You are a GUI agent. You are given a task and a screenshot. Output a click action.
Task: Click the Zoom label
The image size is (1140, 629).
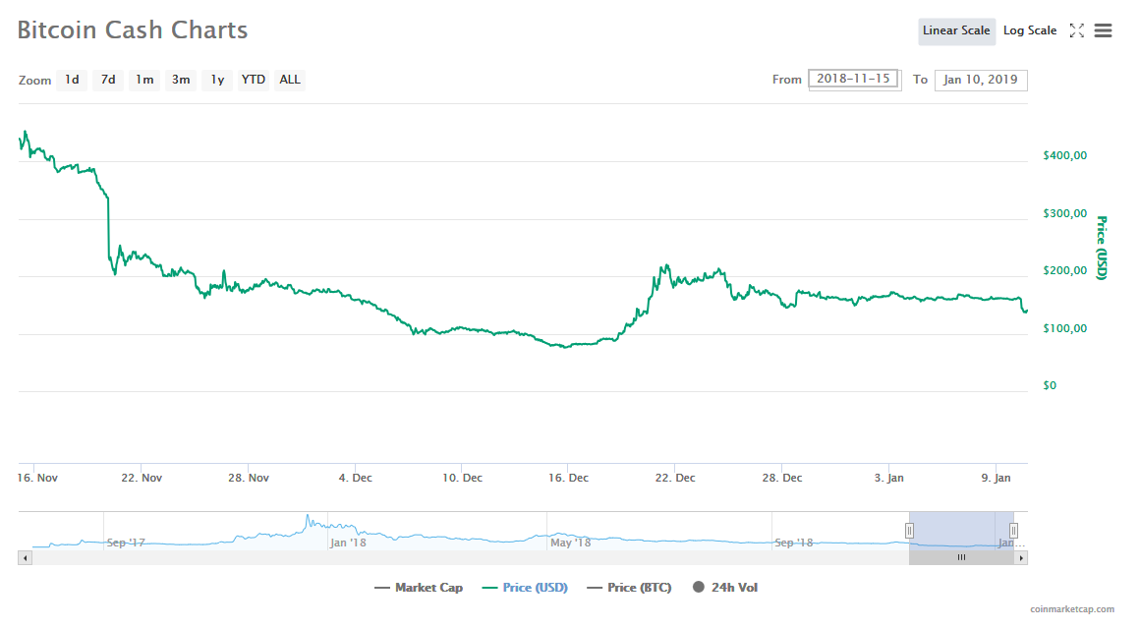(x=35, y=80)
